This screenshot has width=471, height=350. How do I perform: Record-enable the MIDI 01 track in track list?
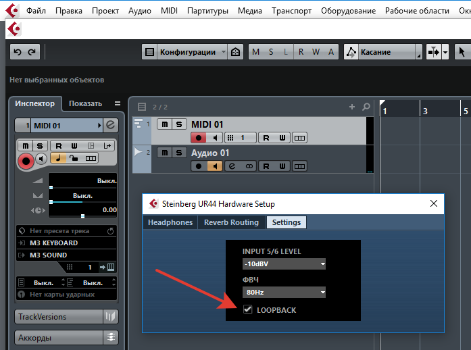click(x=199, y=138)
